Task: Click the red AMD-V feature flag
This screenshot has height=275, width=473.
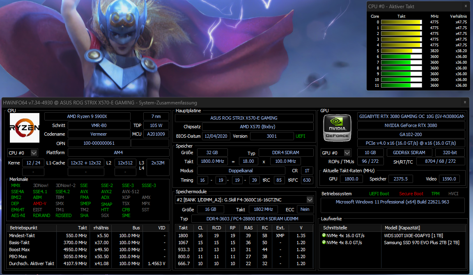Action: (x=40, y=203)
